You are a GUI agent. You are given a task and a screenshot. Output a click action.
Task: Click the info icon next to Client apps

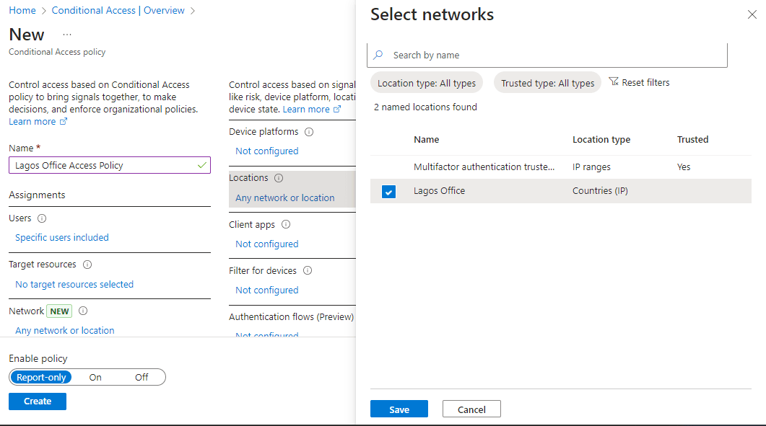point(286,225)
